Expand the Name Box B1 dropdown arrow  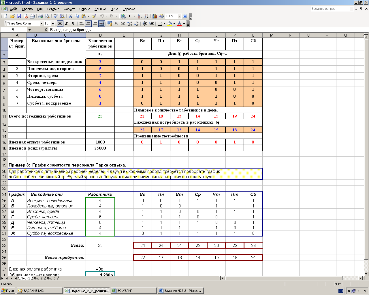pos(29,30)
